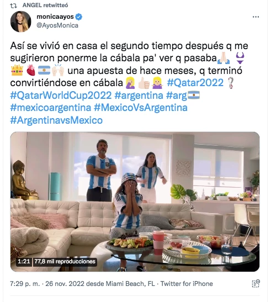
Task: Click the retweet icon beside ANGEL retwitteó
Action: pos(13,6)
